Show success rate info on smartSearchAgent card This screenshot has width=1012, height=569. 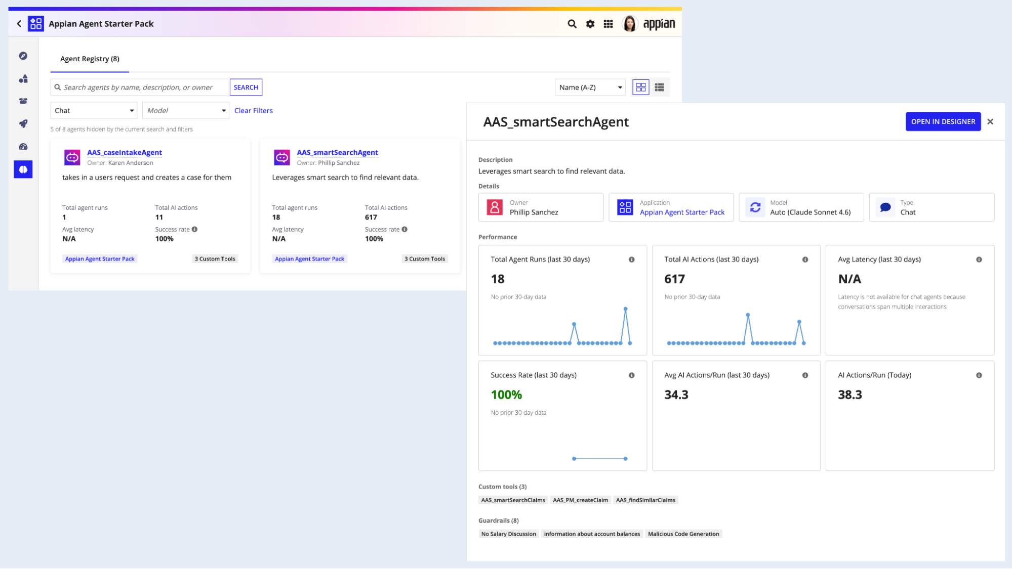point(404,229)
